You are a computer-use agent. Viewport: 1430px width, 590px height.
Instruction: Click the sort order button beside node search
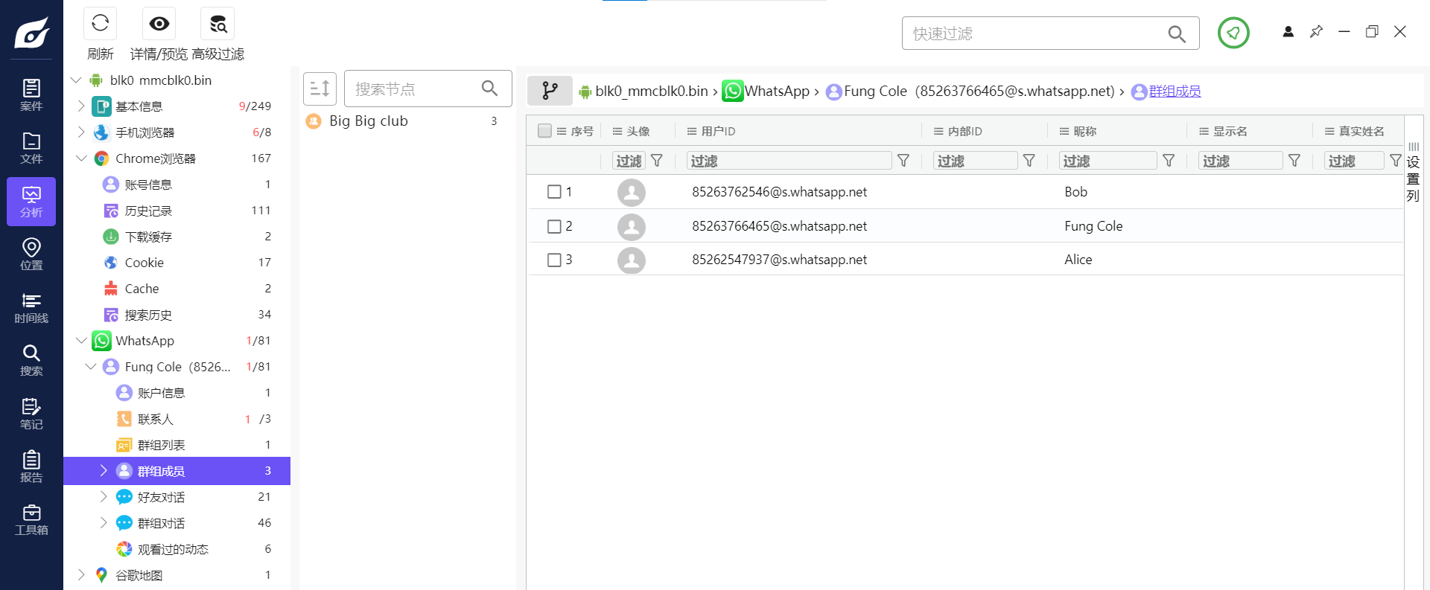pos(320,89)
